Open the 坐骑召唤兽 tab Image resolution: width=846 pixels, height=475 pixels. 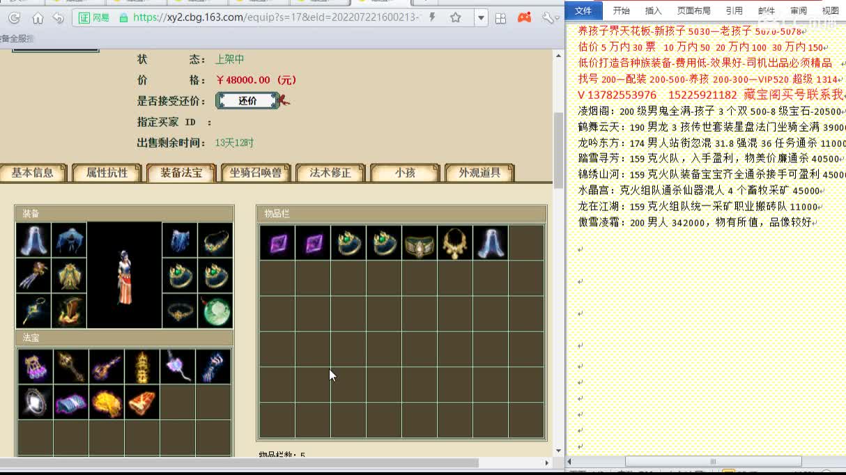256,173
